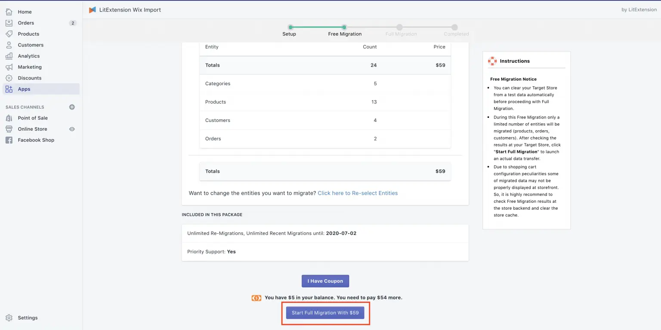
Task: Click the Setup step marker
Action: 290,27
